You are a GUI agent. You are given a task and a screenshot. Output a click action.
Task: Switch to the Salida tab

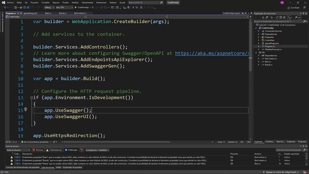[58, 168]
